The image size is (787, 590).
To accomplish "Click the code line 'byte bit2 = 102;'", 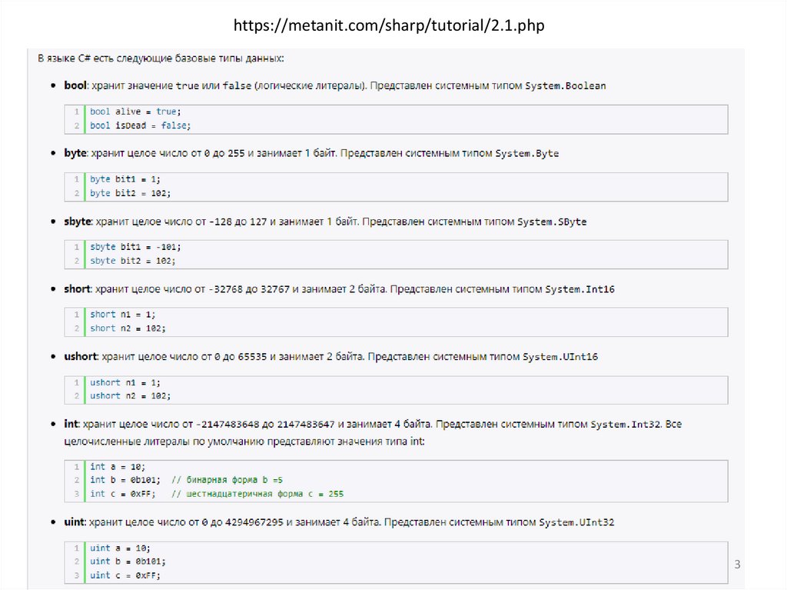I will (x=130, y=193).
